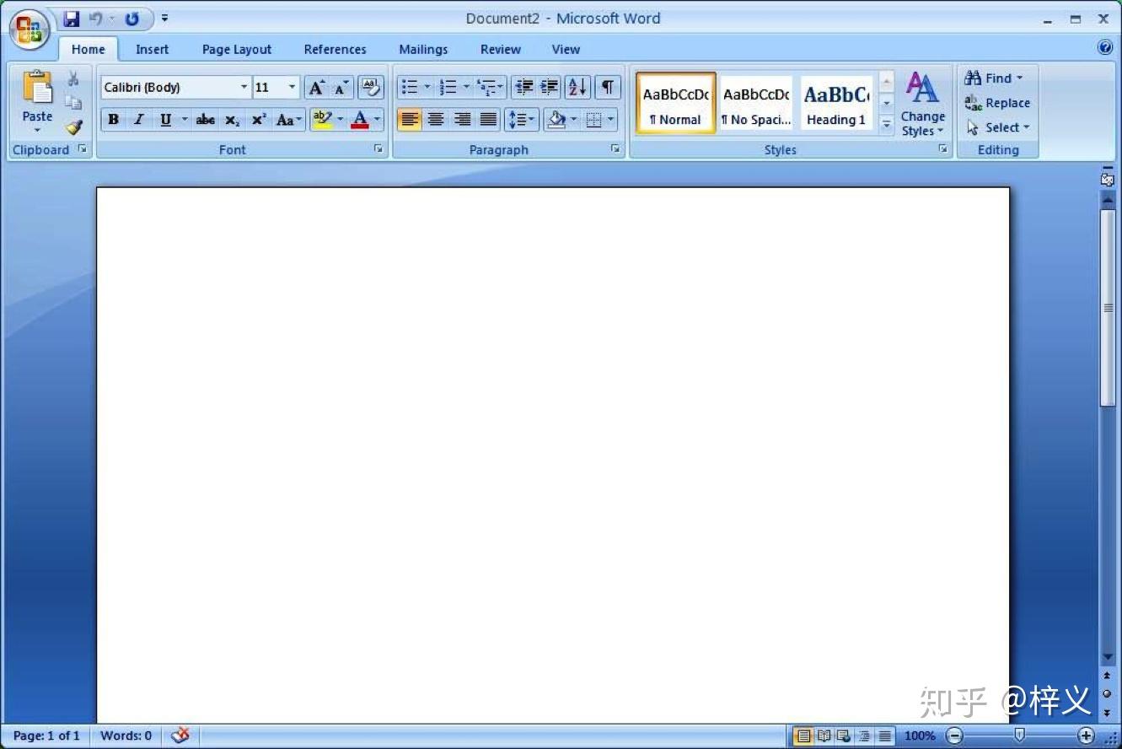Open Word Help question mark icon

coord(1105,48)
